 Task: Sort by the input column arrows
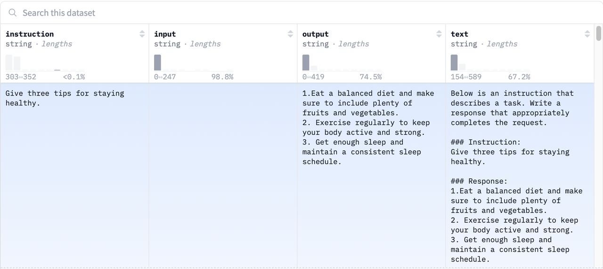pyautogui.click(x=290, y=34)
